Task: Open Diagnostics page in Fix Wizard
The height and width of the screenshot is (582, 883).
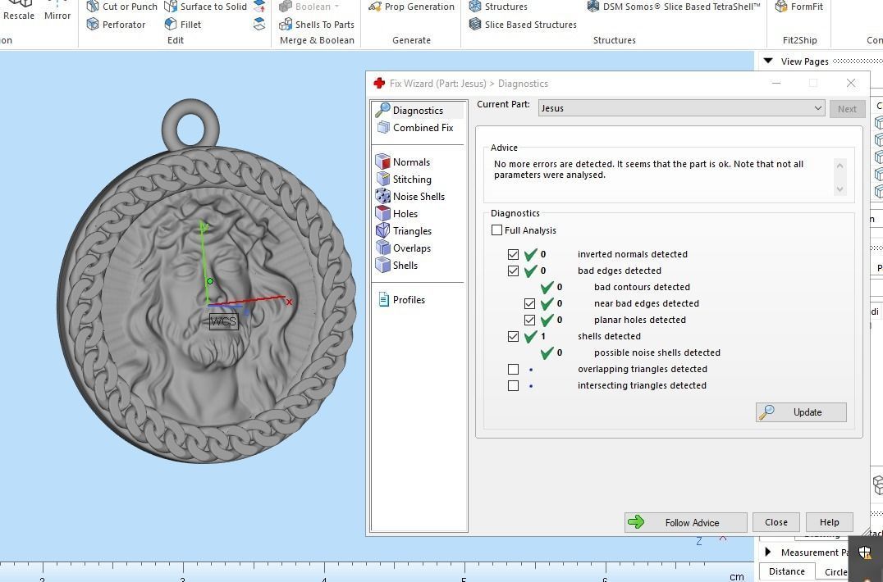Action: pos(418,110)
